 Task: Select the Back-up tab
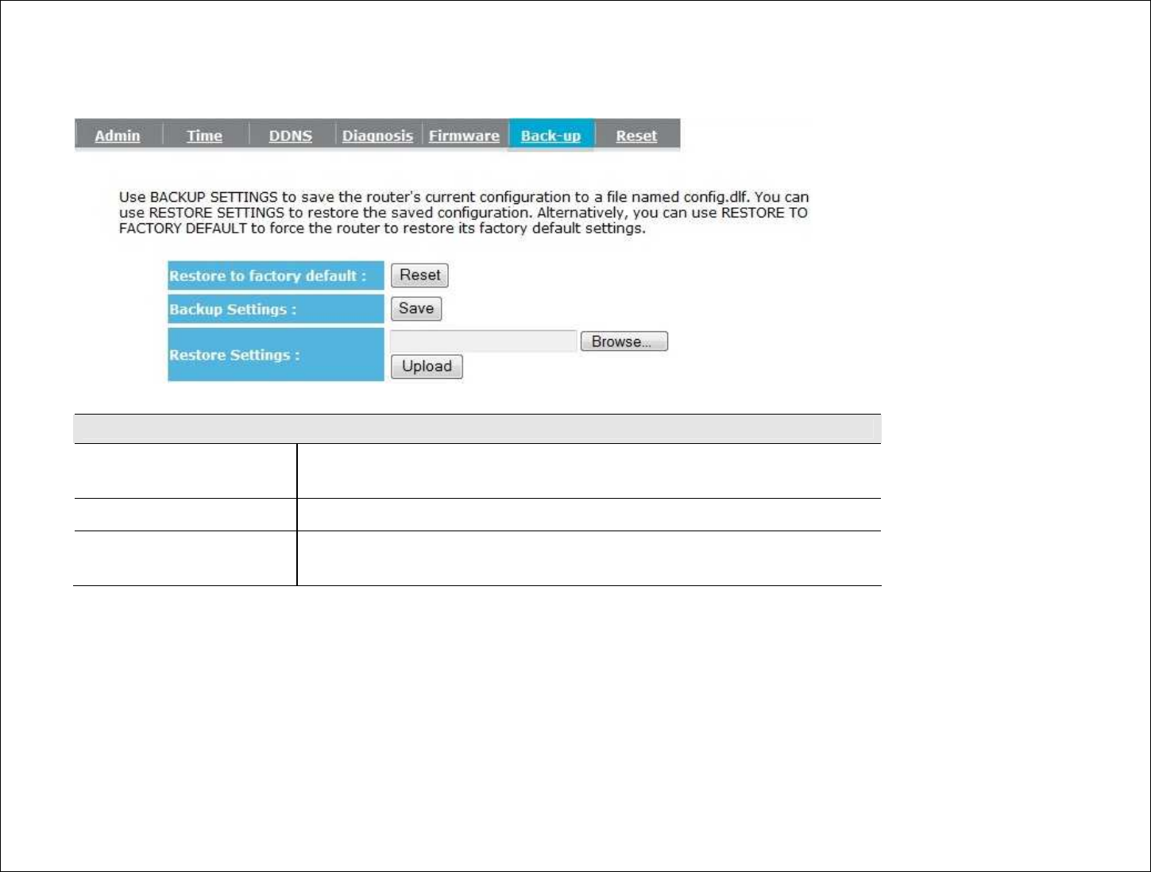coord(550,136)
